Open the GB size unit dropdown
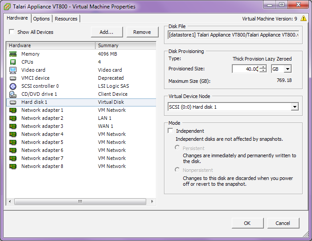 click(x=288, y=69)
